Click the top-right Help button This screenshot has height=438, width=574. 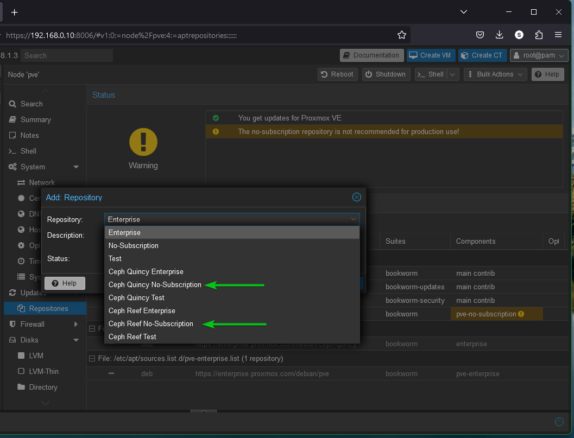click(547, 74)
